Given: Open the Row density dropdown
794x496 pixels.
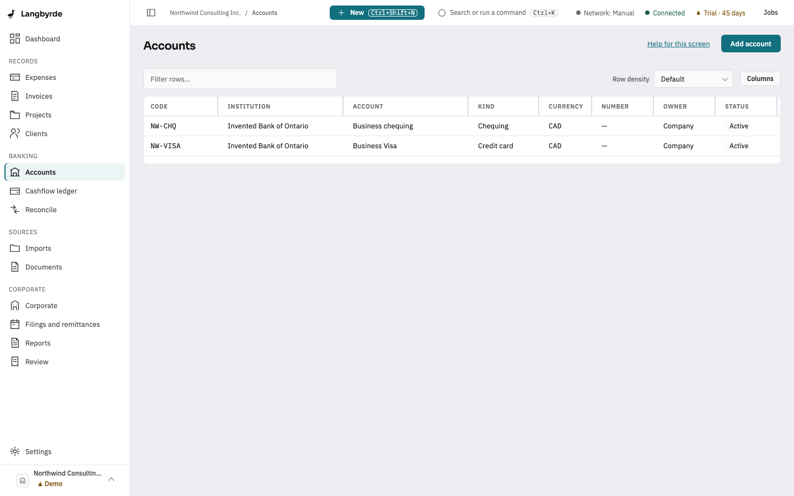Looking at the screenshot, I should [x=694, y=79].
